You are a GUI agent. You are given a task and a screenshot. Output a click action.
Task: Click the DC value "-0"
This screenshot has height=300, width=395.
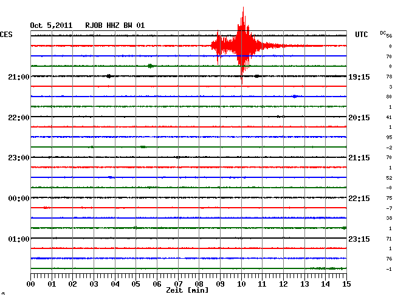(389, 188)
